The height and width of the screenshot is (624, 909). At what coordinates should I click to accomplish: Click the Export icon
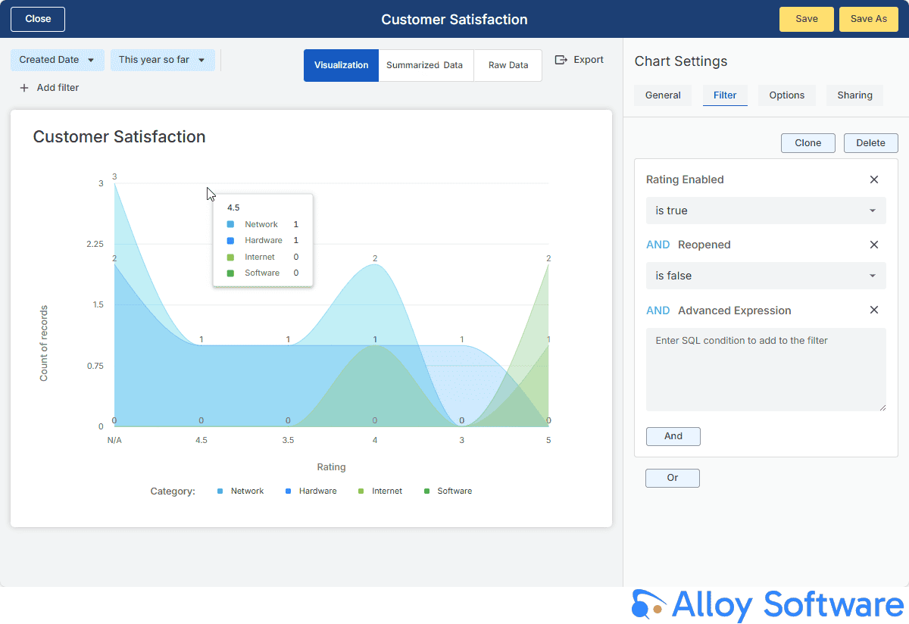click(x=561, y=60)
